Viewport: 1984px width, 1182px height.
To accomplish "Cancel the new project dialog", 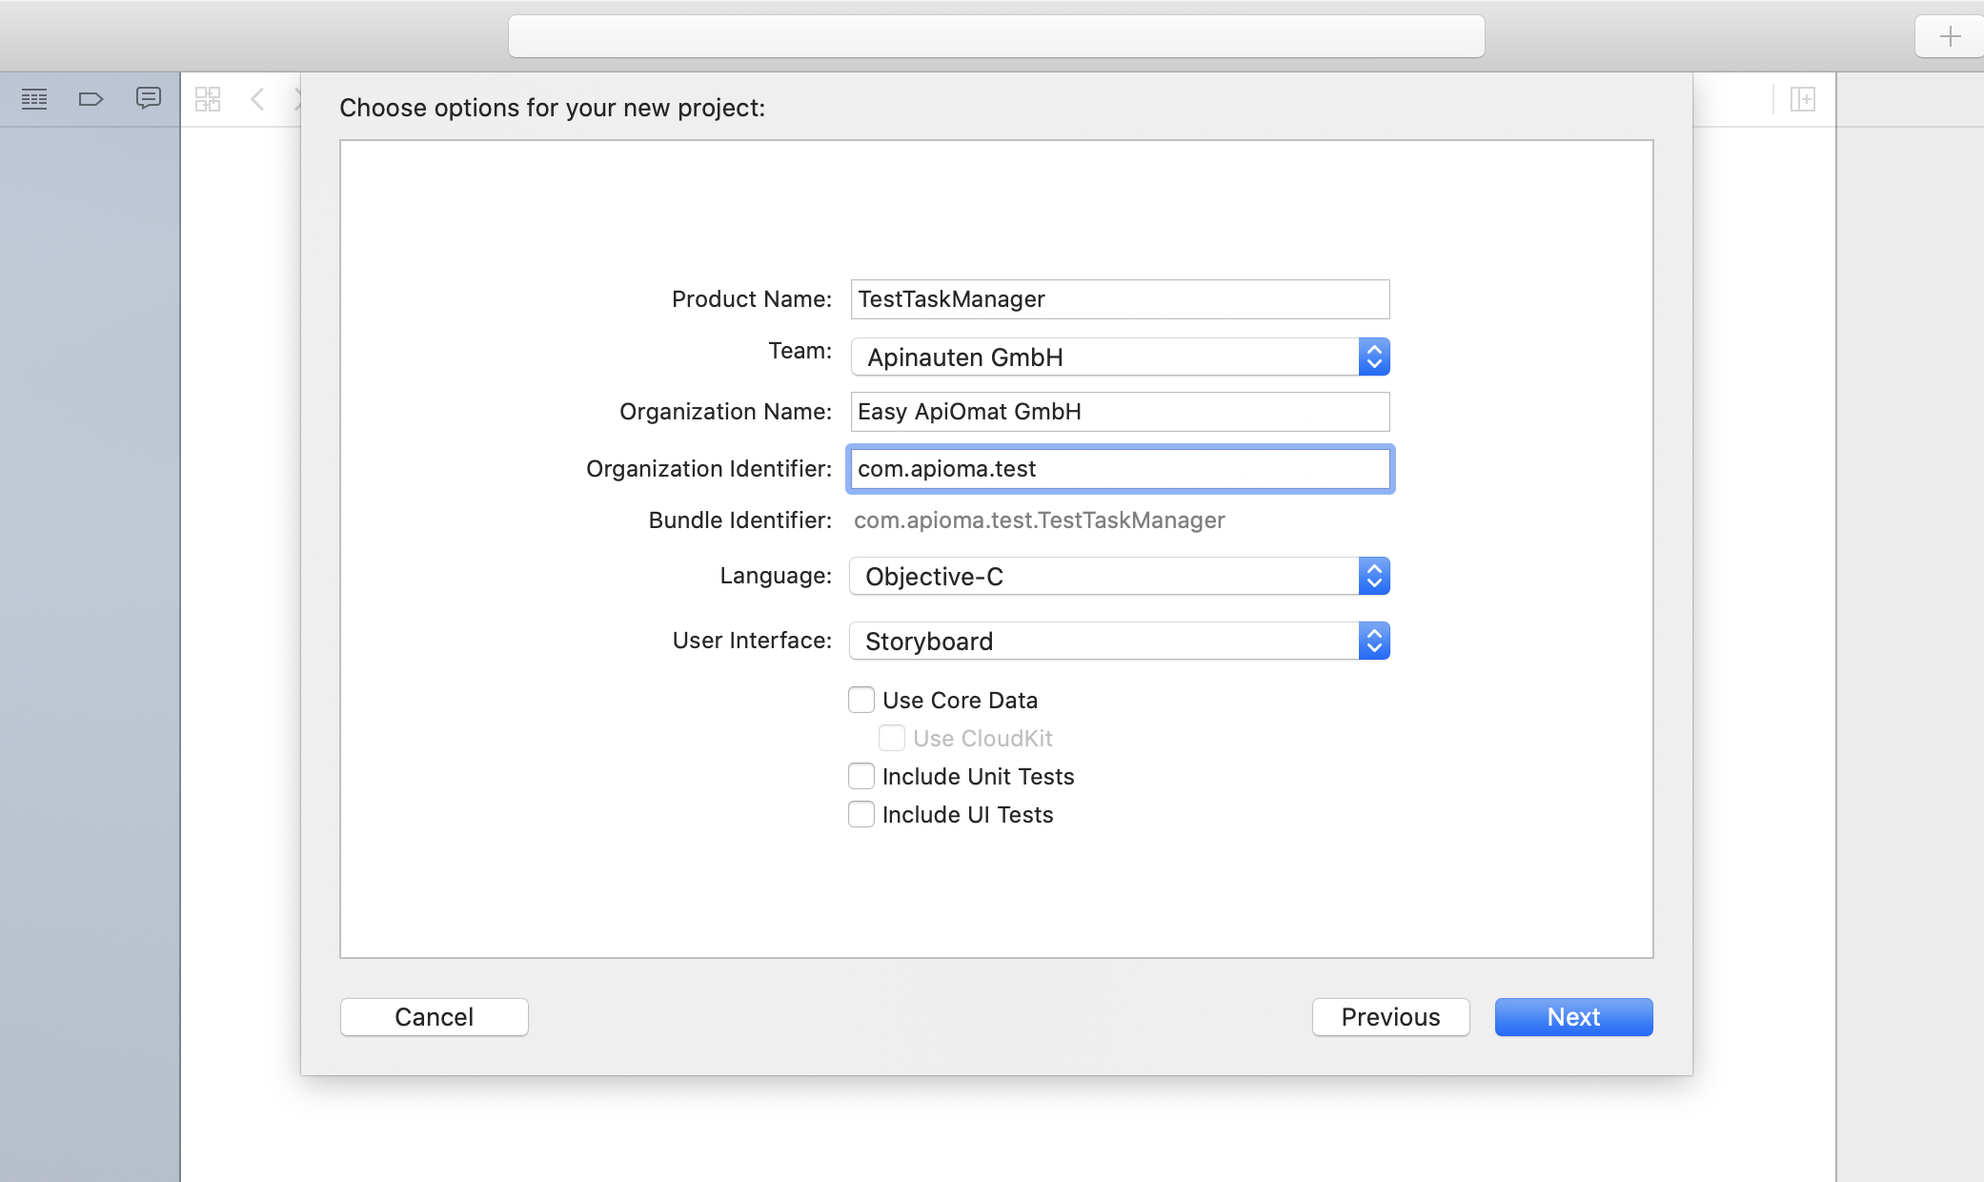I will click(x=434, y=1017).
